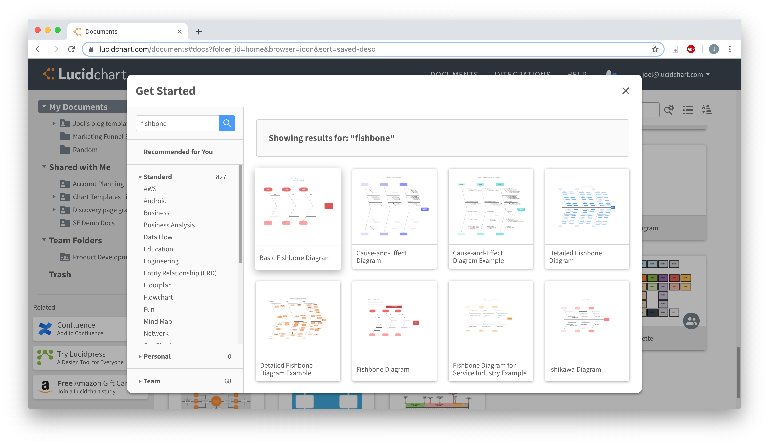Click the search magnifier icon
The width and height of the screenshot is (769, 446).
coord(227,123)
